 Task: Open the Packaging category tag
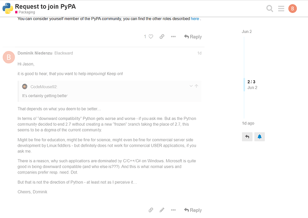pyautogui.click(x=25, y=12)
